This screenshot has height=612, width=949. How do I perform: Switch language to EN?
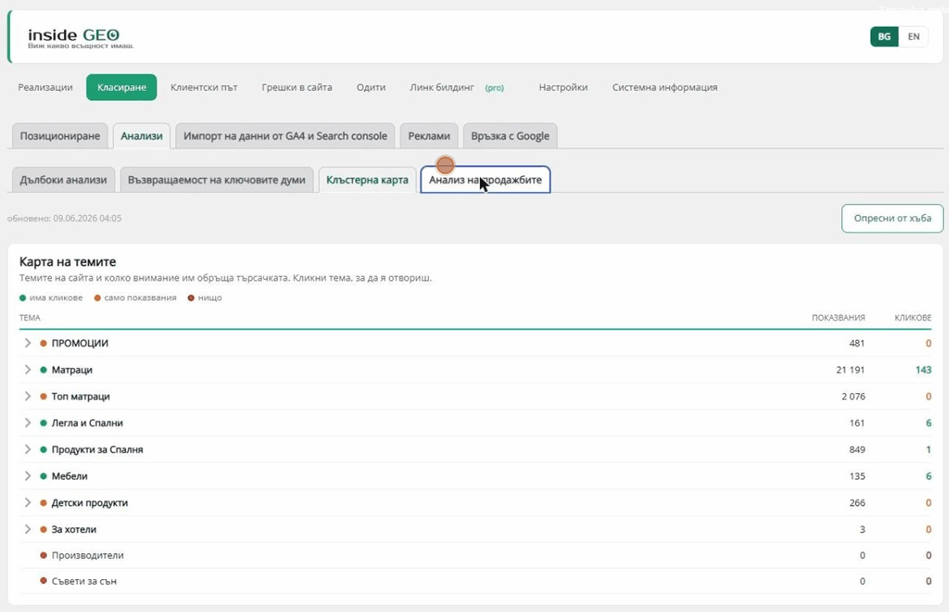coord(913,37)
